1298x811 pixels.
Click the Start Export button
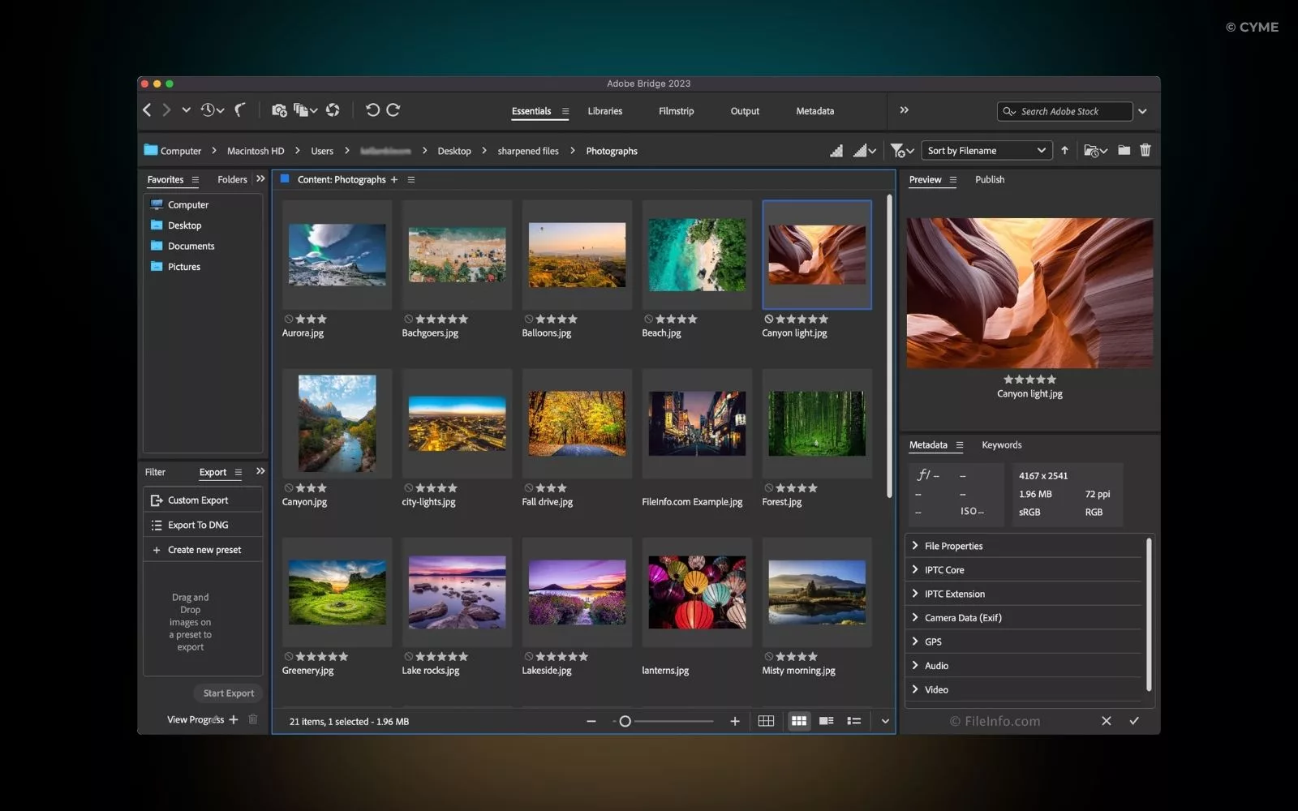point(228,693)
